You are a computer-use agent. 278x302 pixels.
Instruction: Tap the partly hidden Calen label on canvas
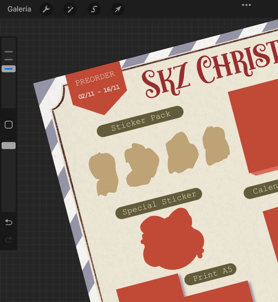pos(261,189)
